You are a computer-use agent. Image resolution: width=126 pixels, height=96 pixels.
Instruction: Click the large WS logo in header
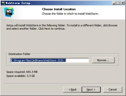coord(9,12)
